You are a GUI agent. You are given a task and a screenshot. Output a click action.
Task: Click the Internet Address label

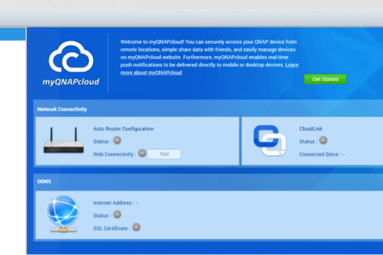[113, 203]
